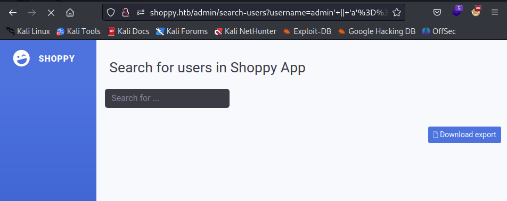Viewport: 507px width, 201px height.
Task: Bookmark this page with the star icon
Action: [396, 13]
